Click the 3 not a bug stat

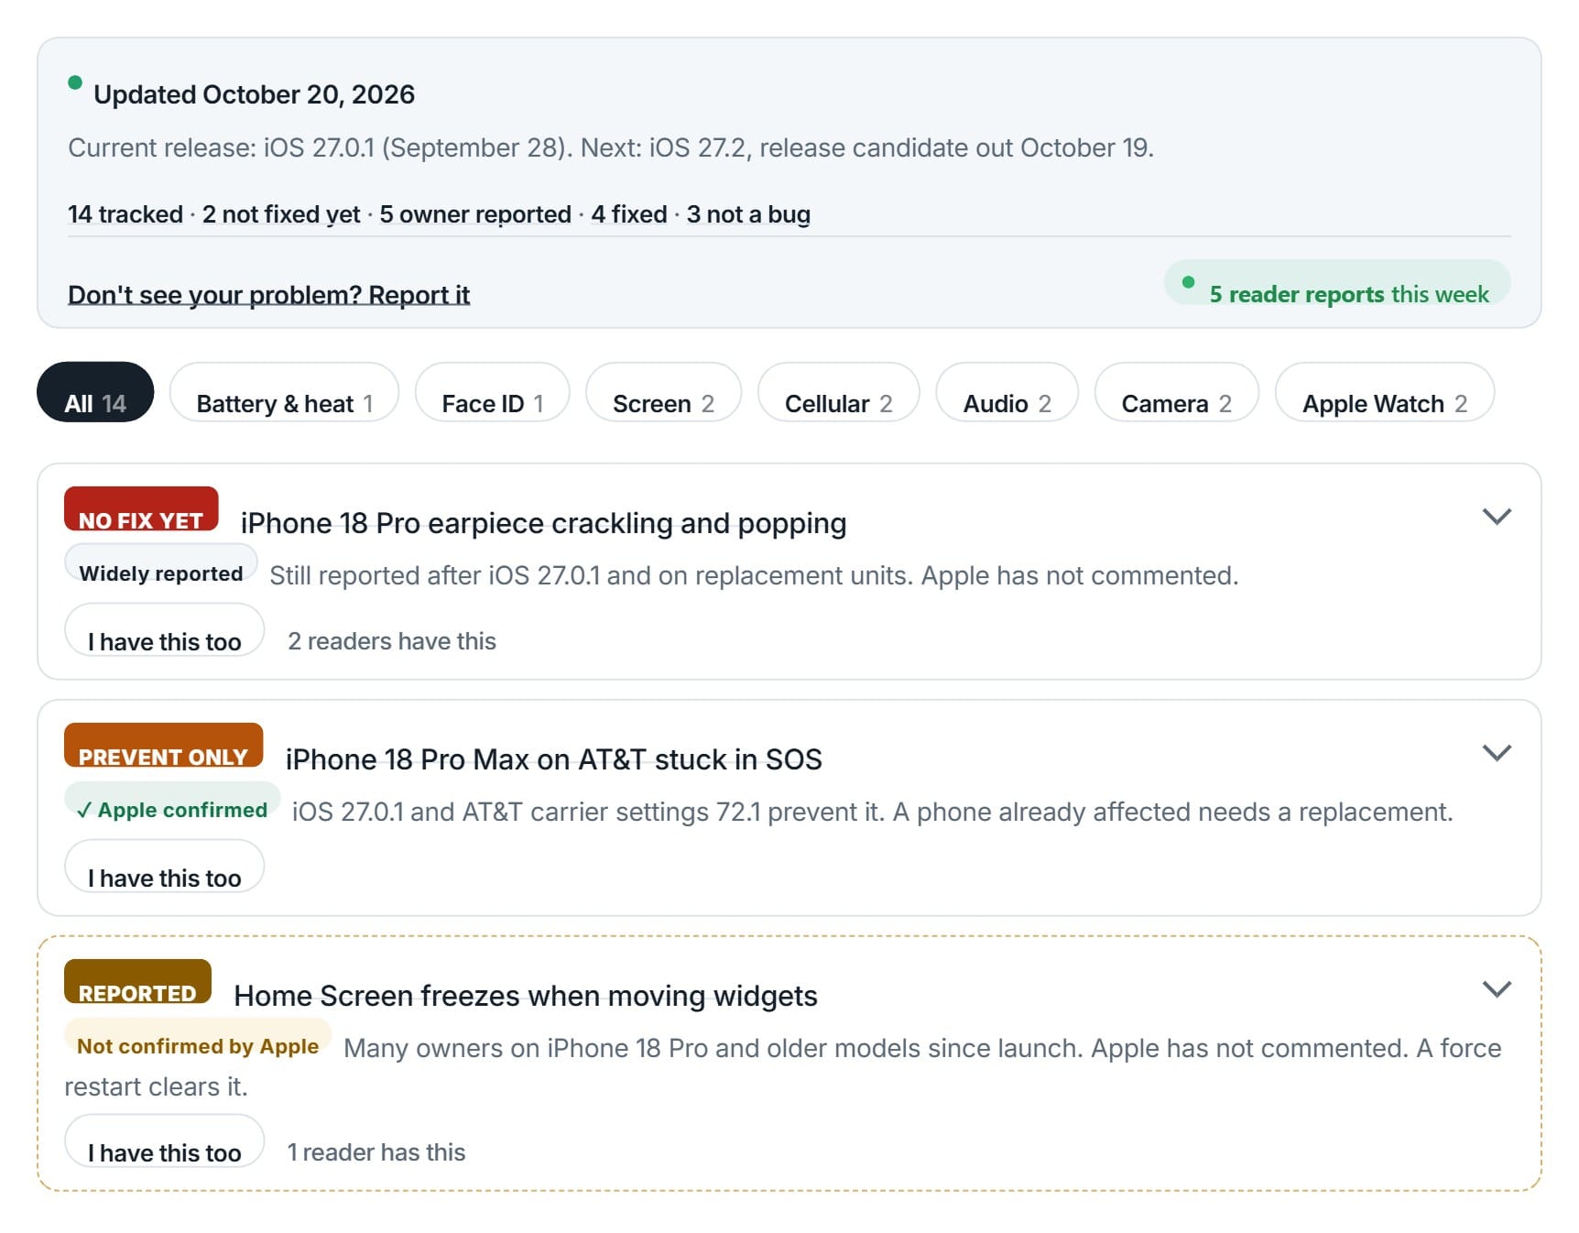pyautogui.click(x=748, y=214)
